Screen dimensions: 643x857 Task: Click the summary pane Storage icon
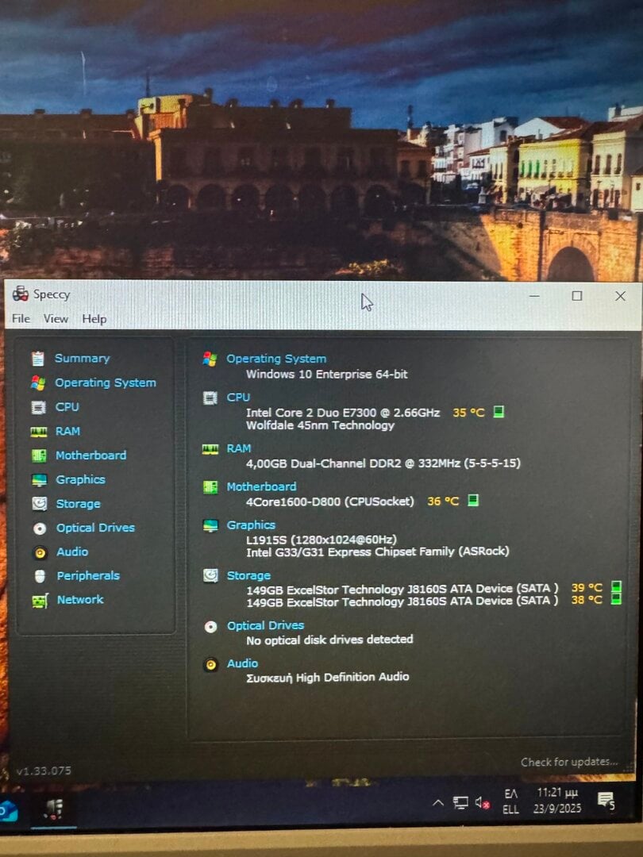tap(210, 575)
